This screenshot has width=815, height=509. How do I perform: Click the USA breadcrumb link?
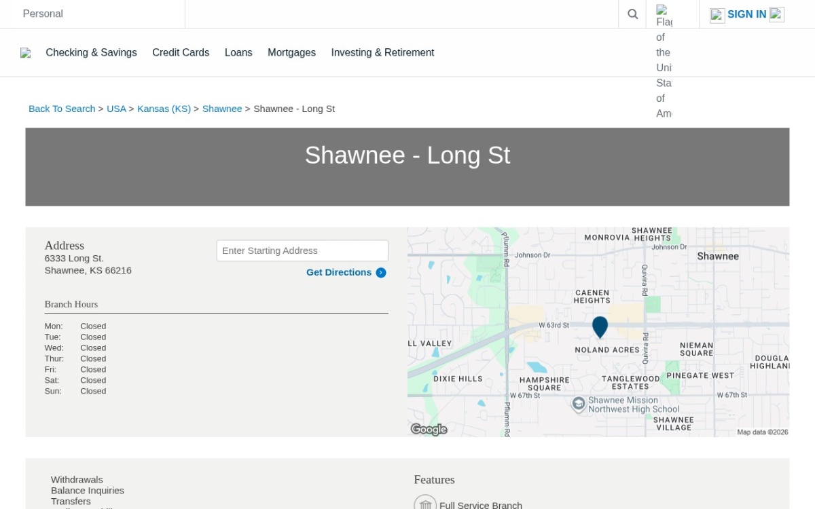point(116,109)
